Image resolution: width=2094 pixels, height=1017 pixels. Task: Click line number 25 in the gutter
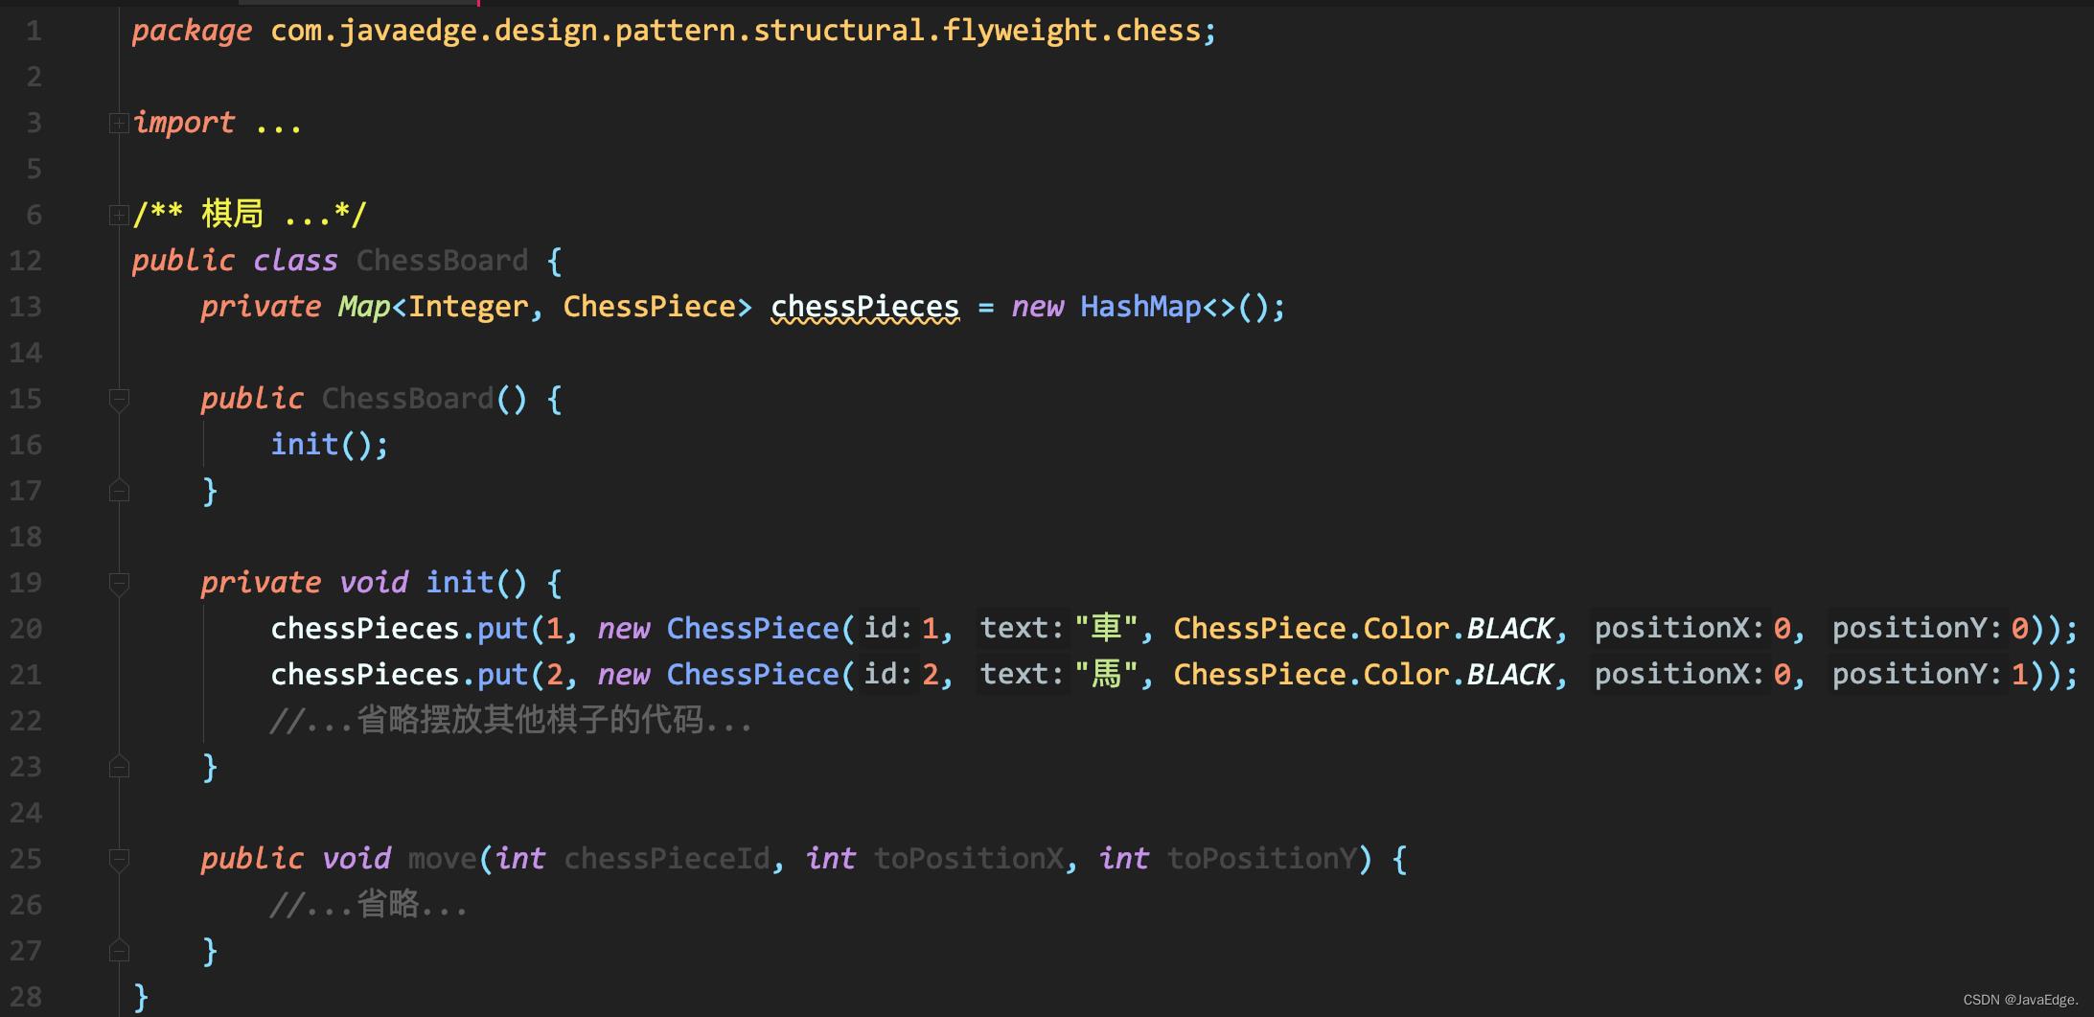[26, 859]
